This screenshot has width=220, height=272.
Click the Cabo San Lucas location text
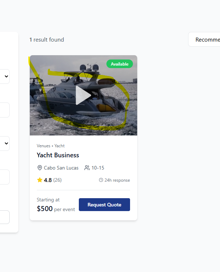[61, 168]
